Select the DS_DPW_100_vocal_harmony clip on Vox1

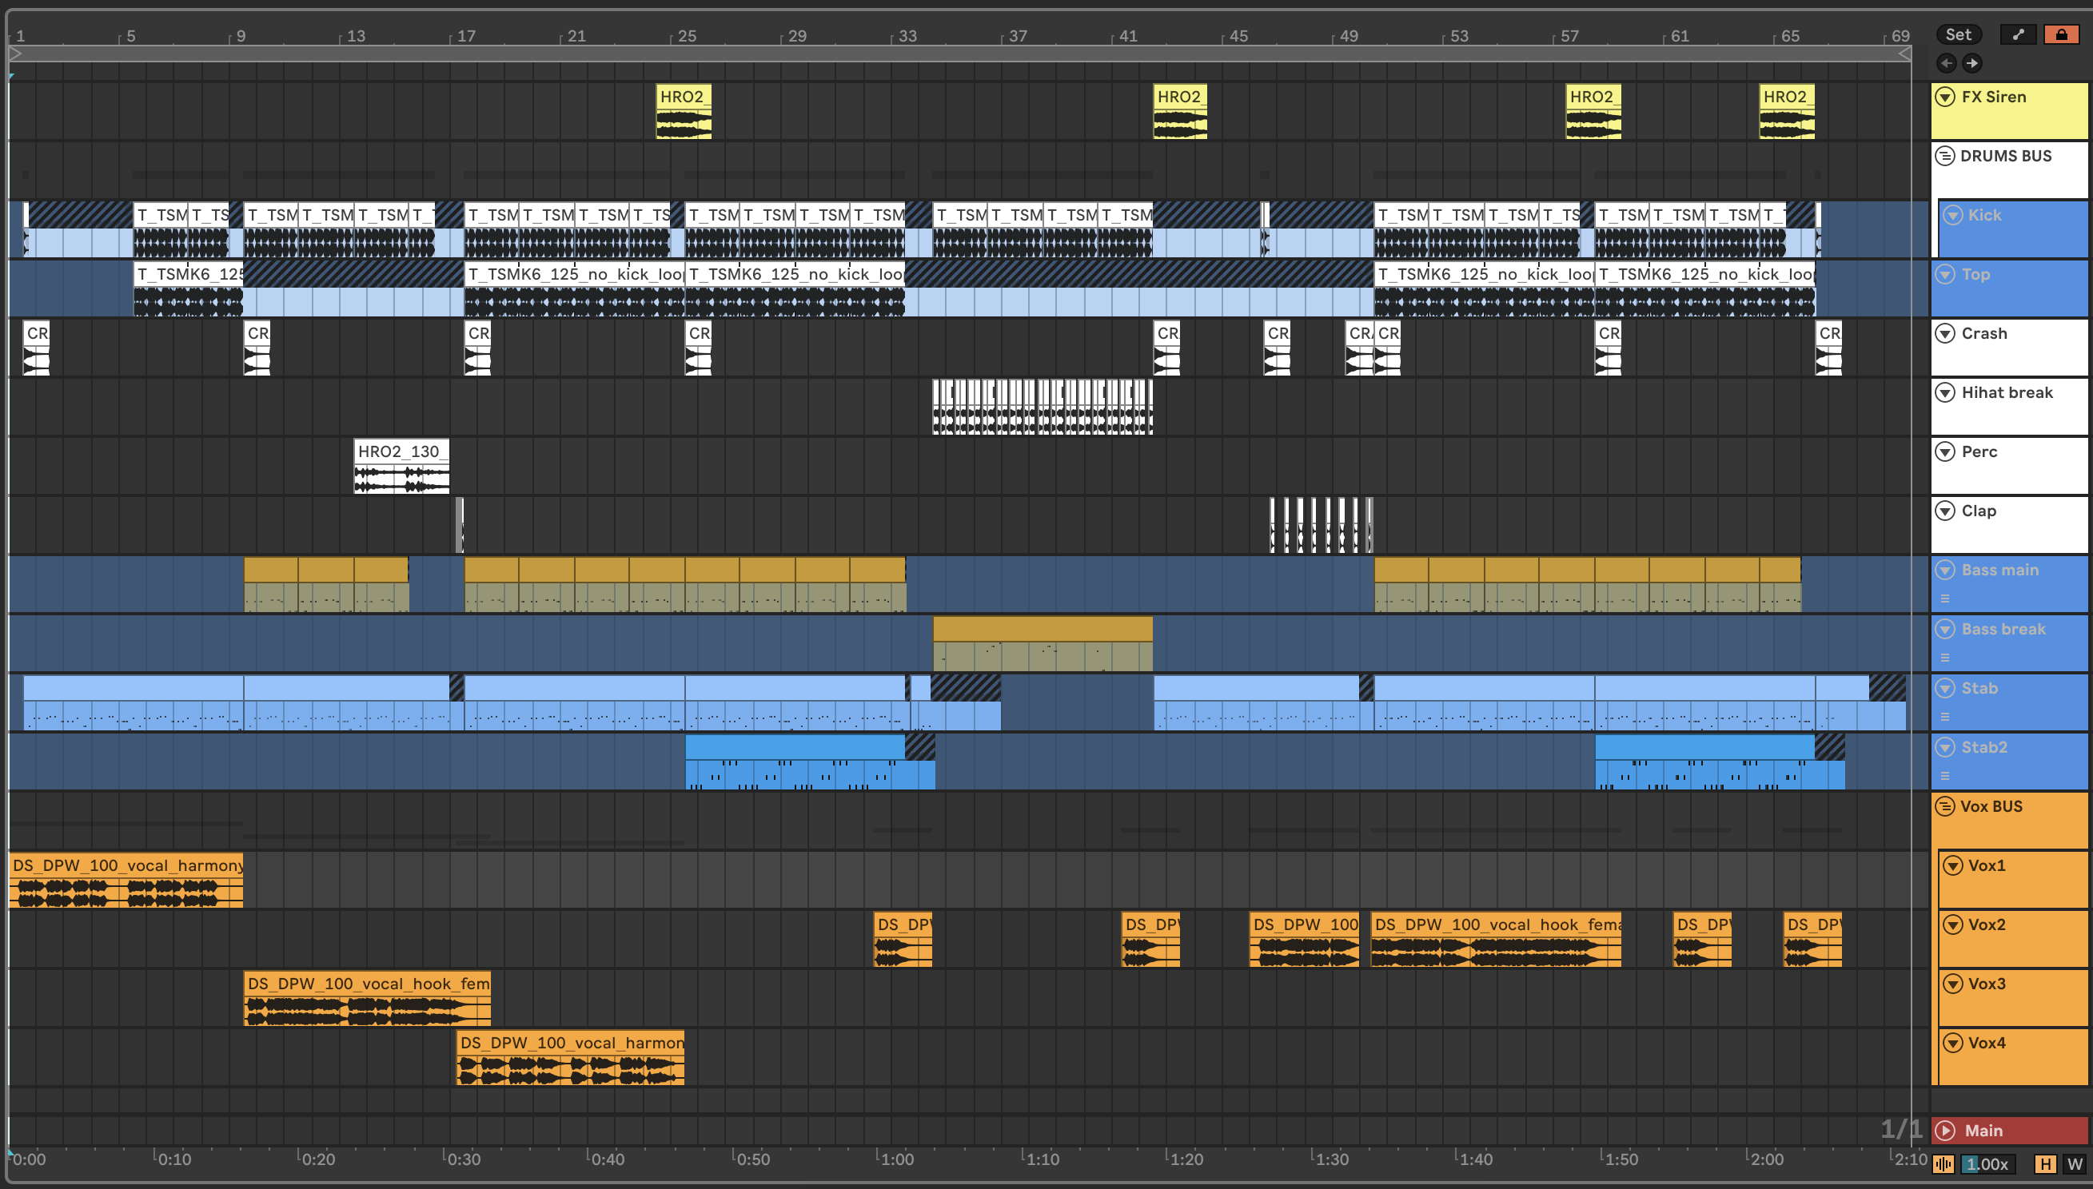click(x=126, y=865)
